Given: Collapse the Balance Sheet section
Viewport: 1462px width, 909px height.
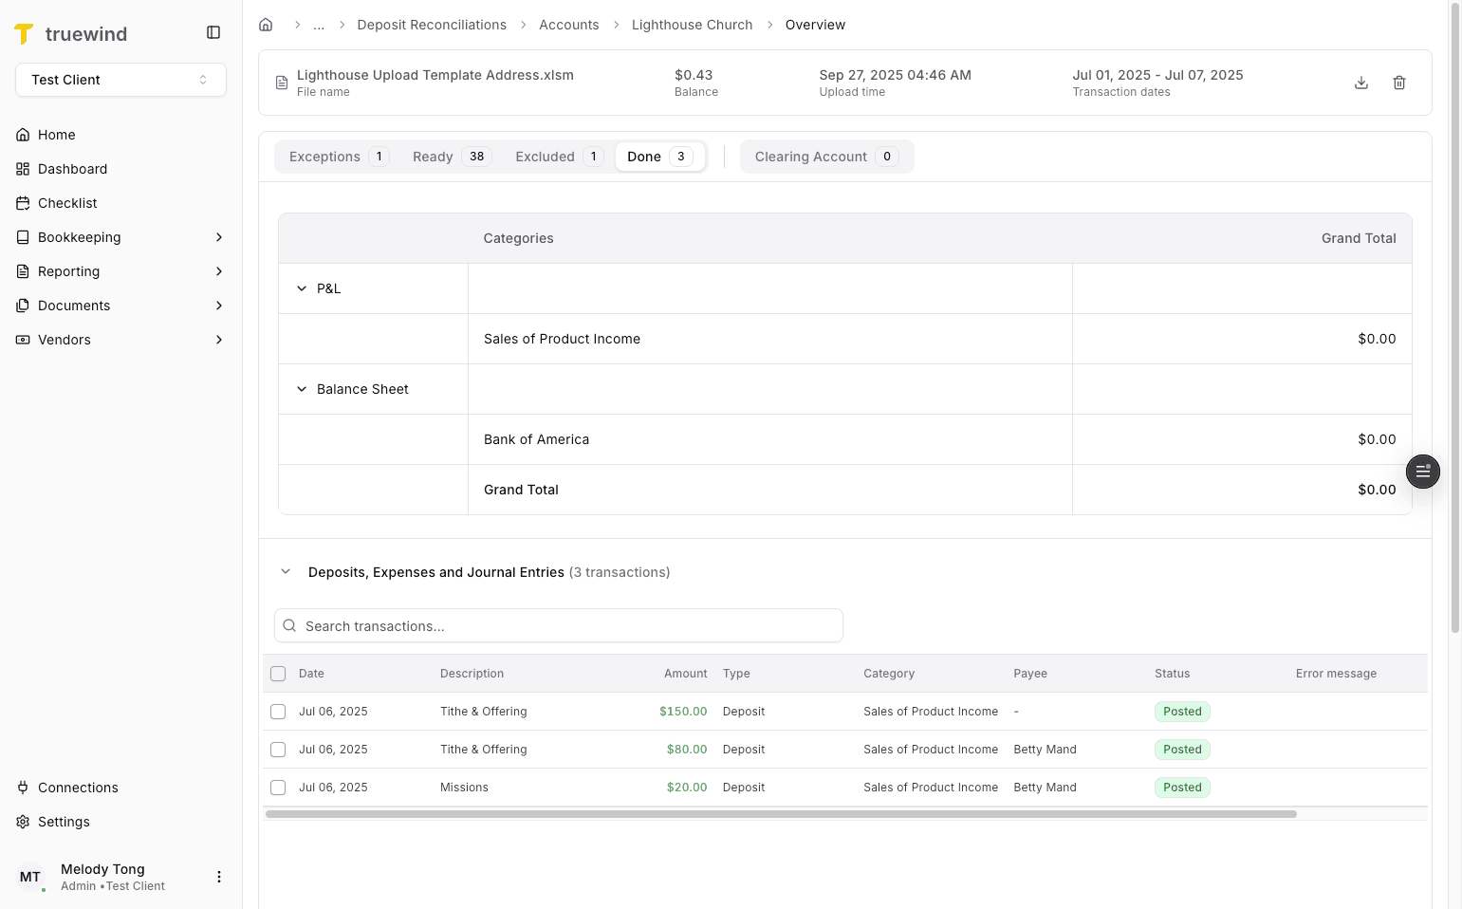Looking at the screenshot, I should tap(301, 388).
